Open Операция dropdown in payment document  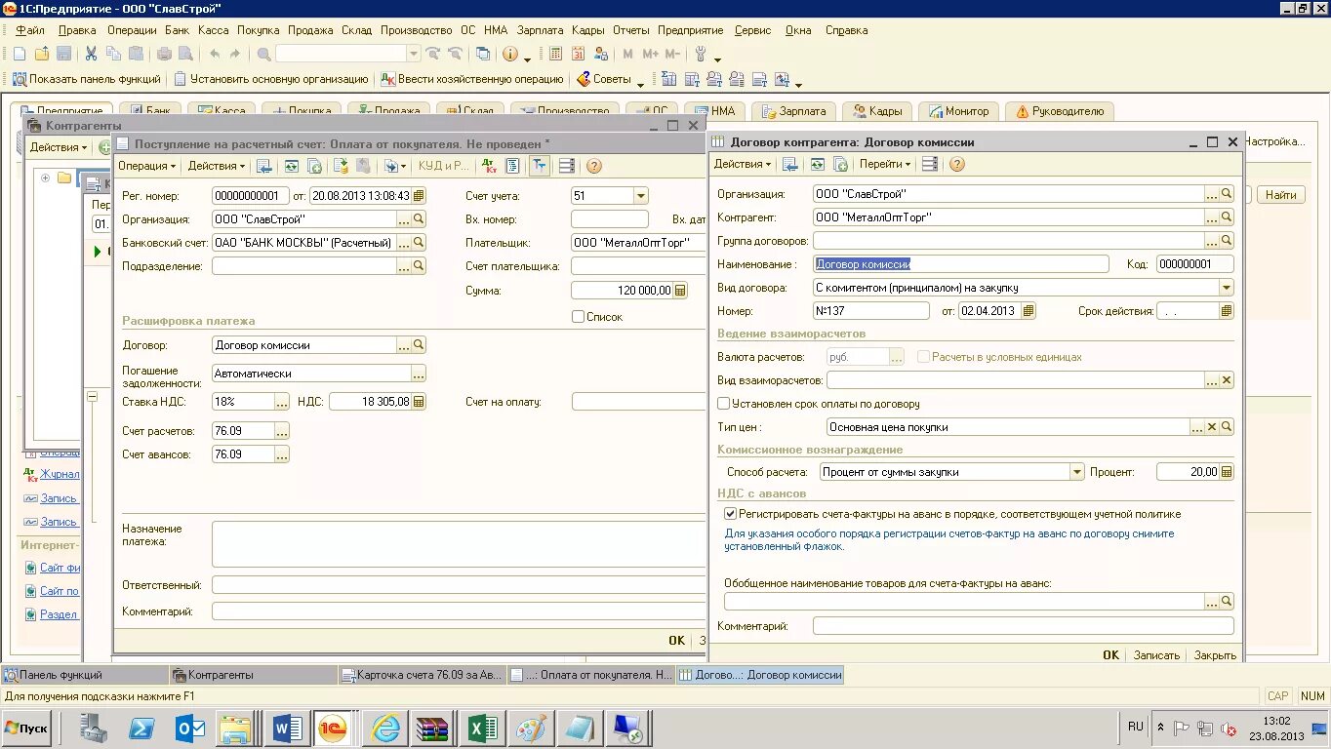click(147, 166)
